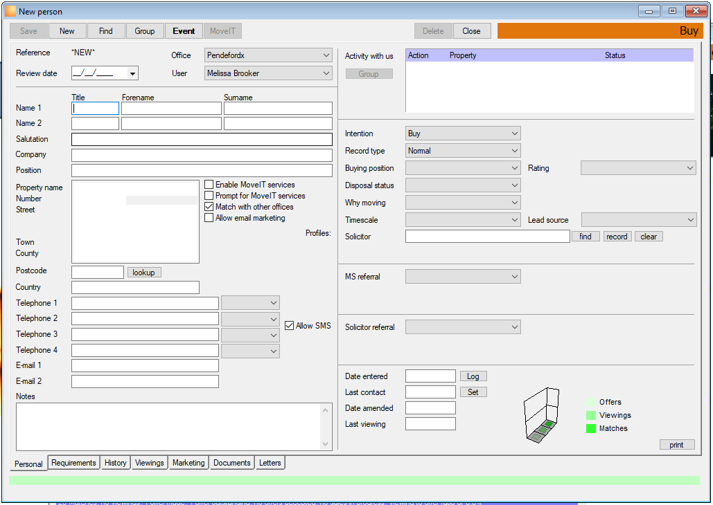The height and width of the screenshot is (505, 713).
Task: Select the Matches green color swatch
Action: [590, 428]
